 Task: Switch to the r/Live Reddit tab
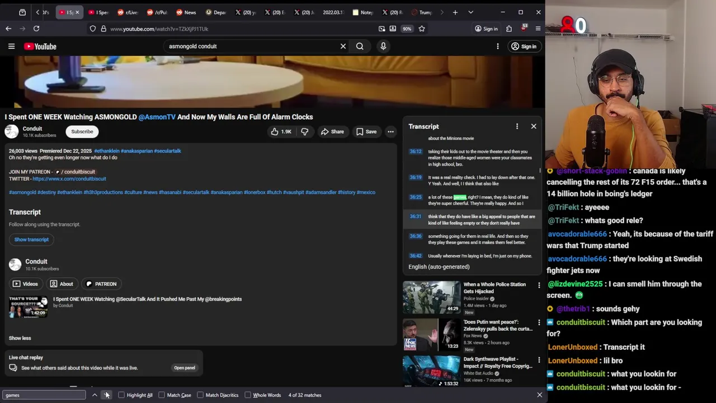click(x=128, y=12)
